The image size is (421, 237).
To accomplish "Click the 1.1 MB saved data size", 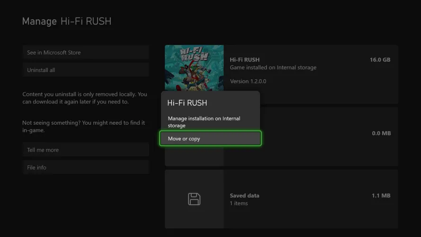I will pos(381,195).
